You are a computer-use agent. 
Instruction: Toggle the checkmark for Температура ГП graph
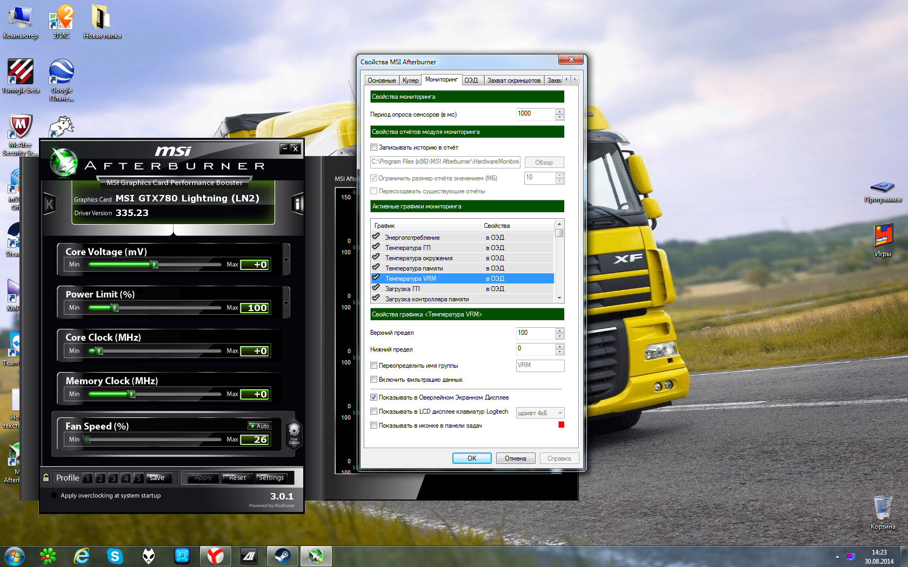[x=376, y=247]
